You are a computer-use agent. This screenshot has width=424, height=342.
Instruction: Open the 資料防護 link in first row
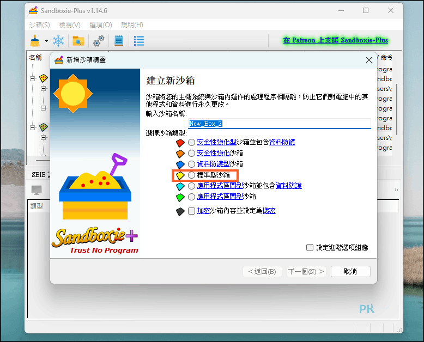pos(282,142)
